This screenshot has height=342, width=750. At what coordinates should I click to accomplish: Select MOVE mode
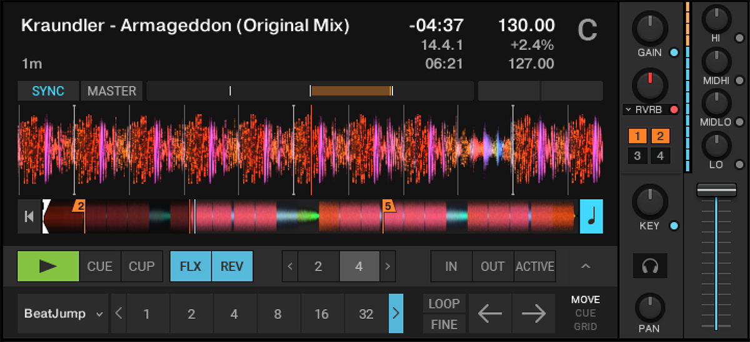(x=586, y=300)
